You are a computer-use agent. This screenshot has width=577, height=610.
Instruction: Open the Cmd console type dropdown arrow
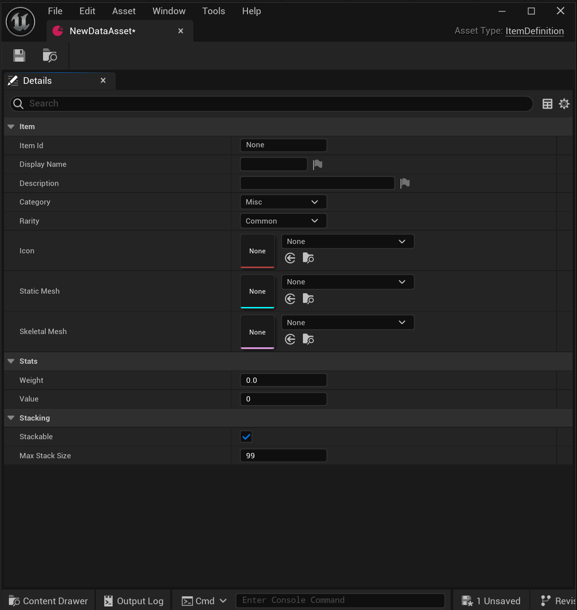(x=223, y=601)
